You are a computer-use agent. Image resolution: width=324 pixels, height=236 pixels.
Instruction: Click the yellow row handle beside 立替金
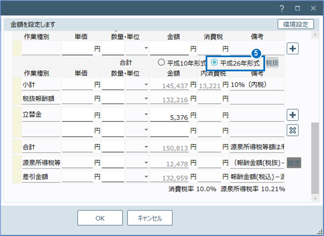pos(17,114)
